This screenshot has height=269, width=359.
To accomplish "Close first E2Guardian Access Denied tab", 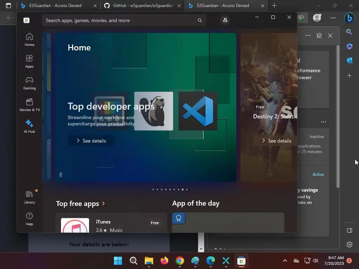I will [x=95, y=6].
